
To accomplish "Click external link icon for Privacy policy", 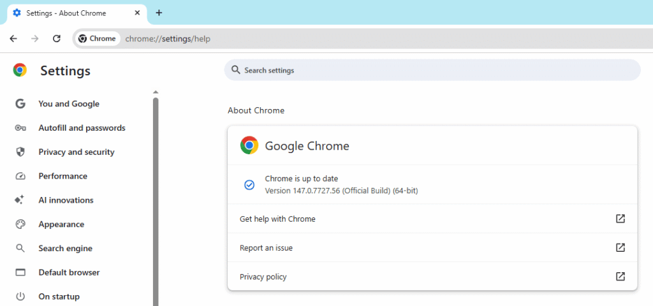I will 620,277.
